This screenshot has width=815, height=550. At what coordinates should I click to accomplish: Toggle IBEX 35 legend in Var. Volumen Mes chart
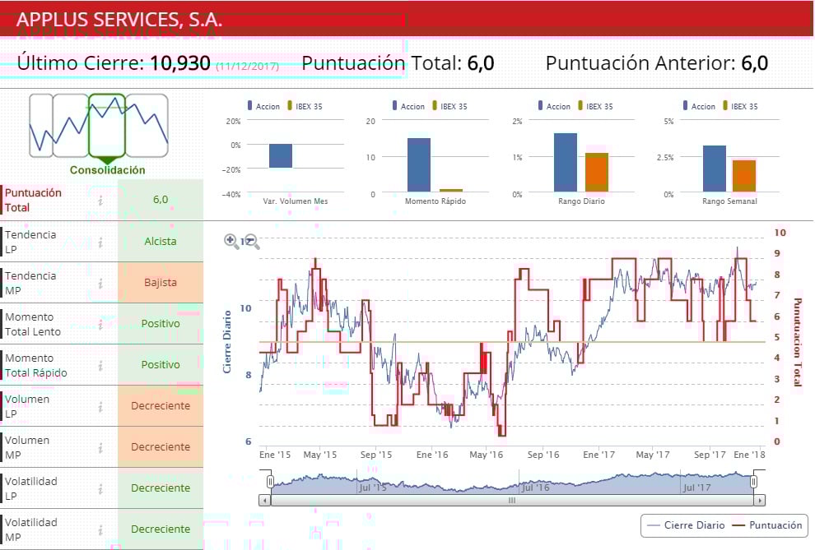[x=305, y=106]
